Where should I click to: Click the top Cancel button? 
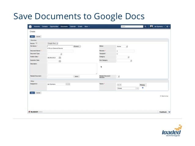(38, 37)
